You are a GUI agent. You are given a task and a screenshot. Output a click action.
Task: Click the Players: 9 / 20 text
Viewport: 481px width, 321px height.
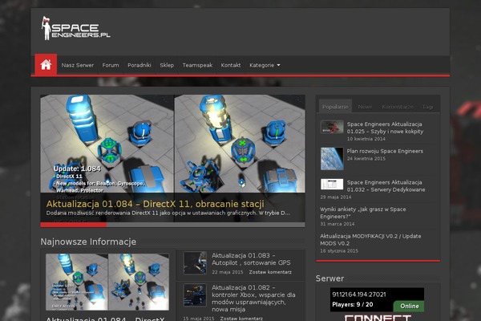coord(353,305)
